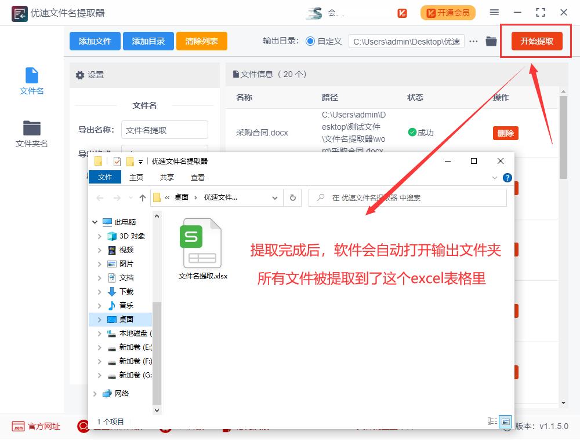
Task: Select the 文件名 extraction mode in sidebar
Action: click(x=31, y=81)
